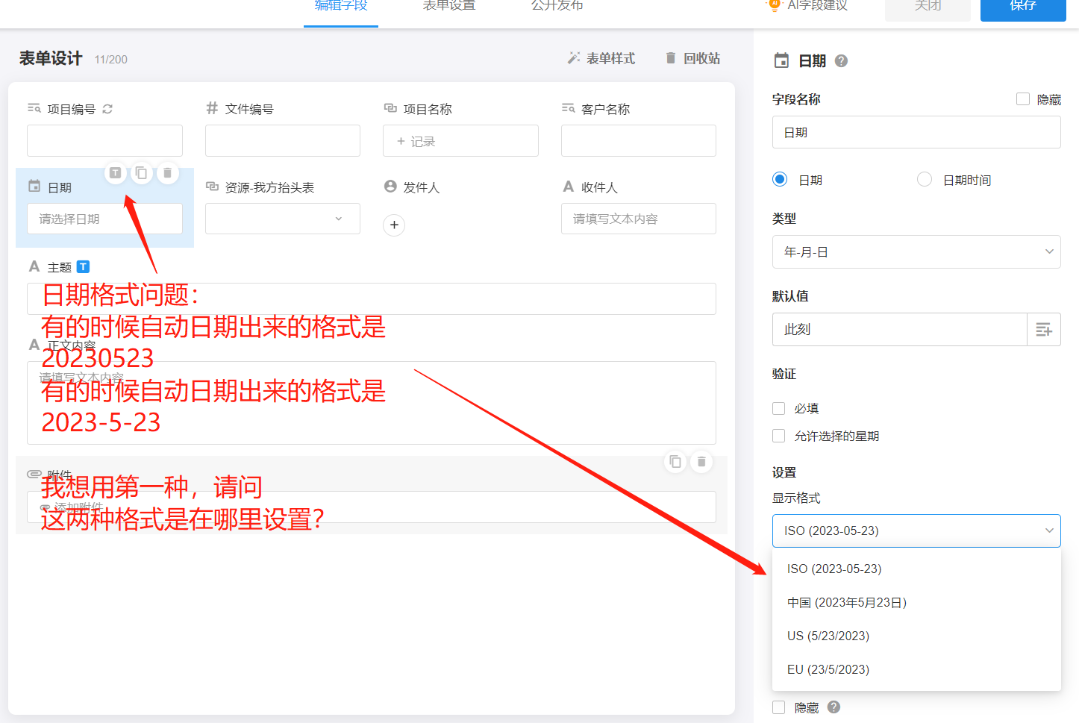Click the trash icon above 日期 field
1079x723 pixels.
(167, 172)
